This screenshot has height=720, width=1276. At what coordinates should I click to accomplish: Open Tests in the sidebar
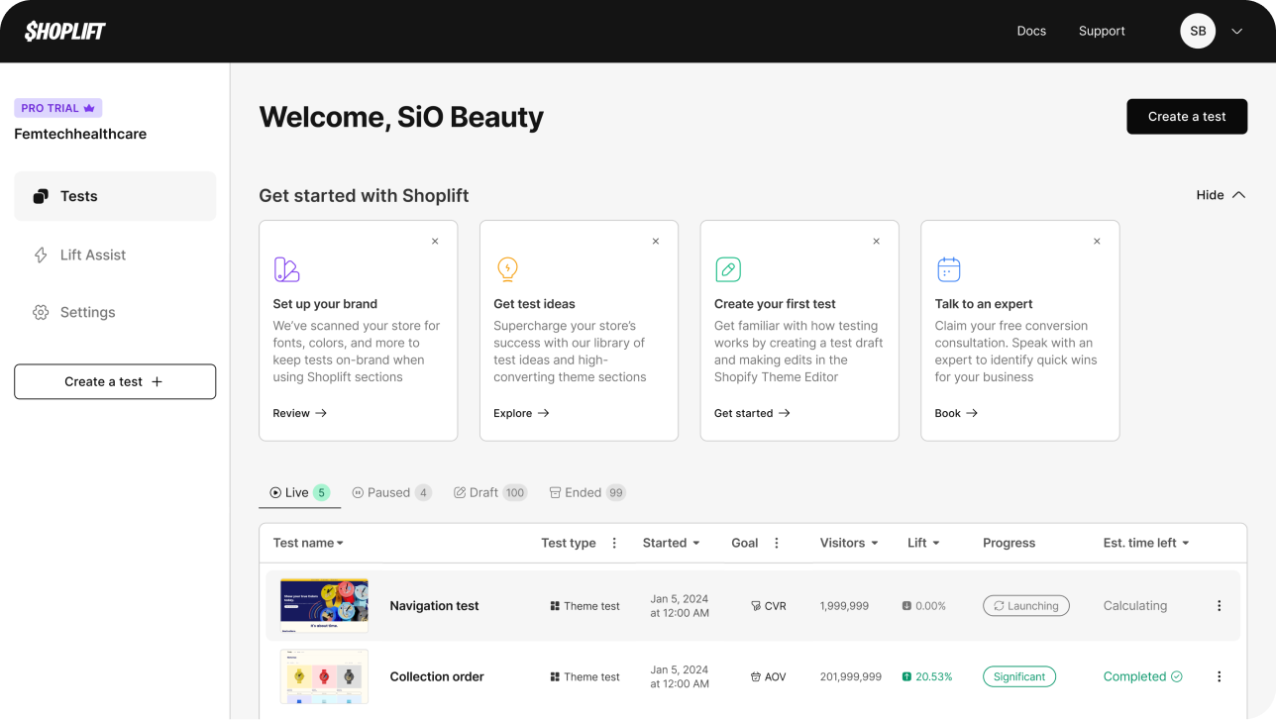[115, 196]
